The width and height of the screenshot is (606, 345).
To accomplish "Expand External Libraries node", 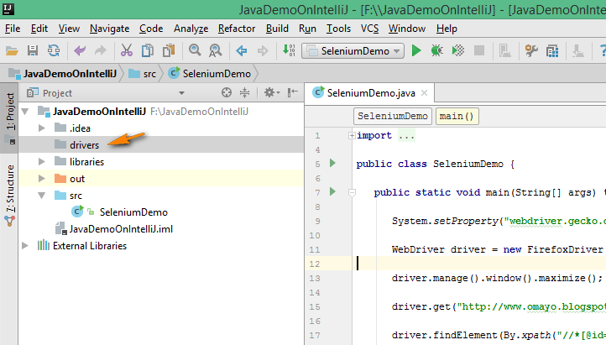I will coord(24,245).
